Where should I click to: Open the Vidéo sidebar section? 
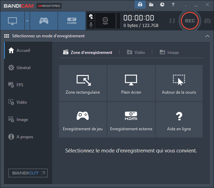28,102
